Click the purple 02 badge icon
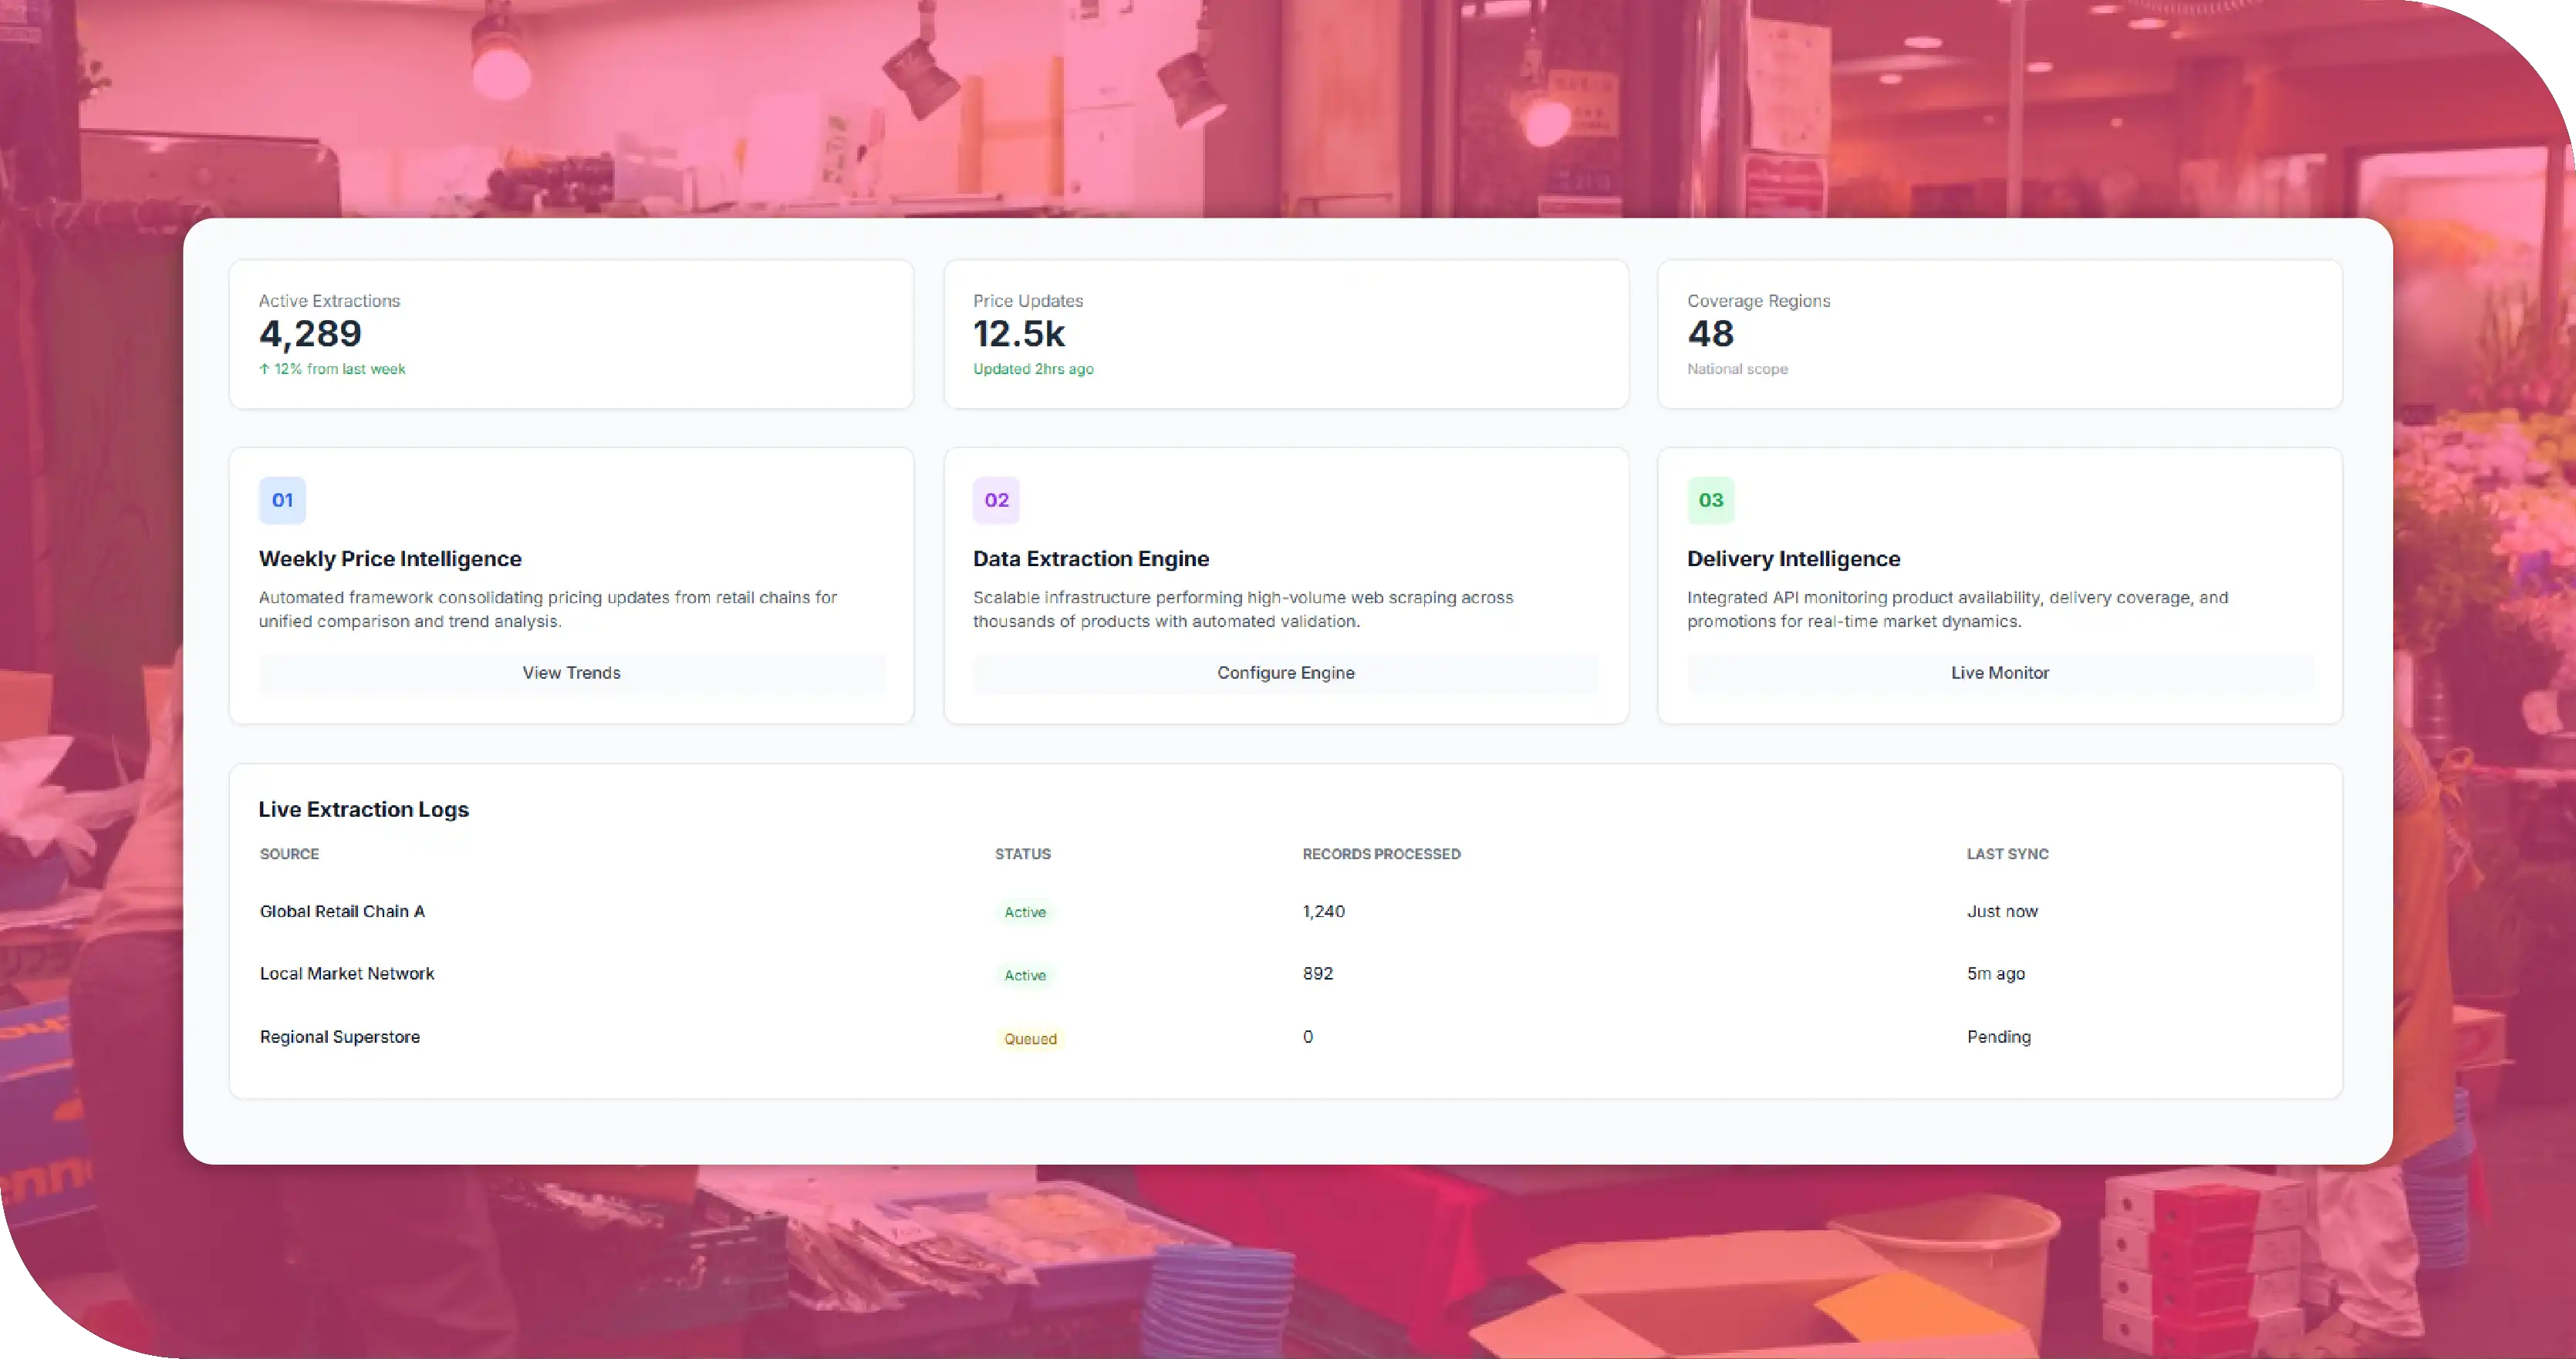 [x=996, y=500]
